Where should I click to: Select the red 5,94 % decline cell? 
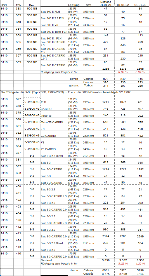pyautogui.click(x=140, y=72)
